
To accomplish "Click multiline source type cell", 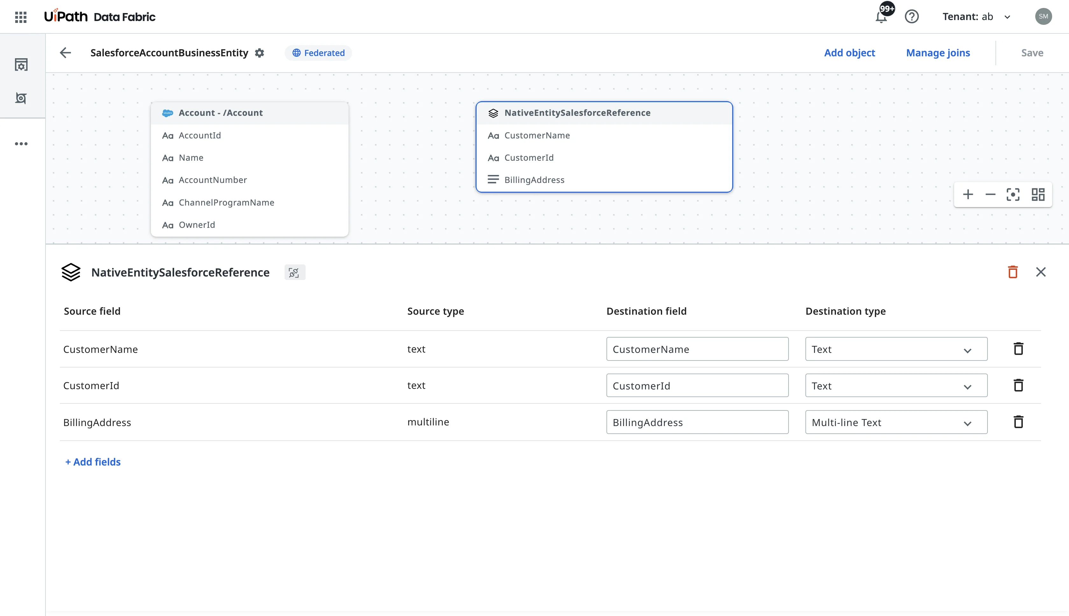I will click(428, 422).
